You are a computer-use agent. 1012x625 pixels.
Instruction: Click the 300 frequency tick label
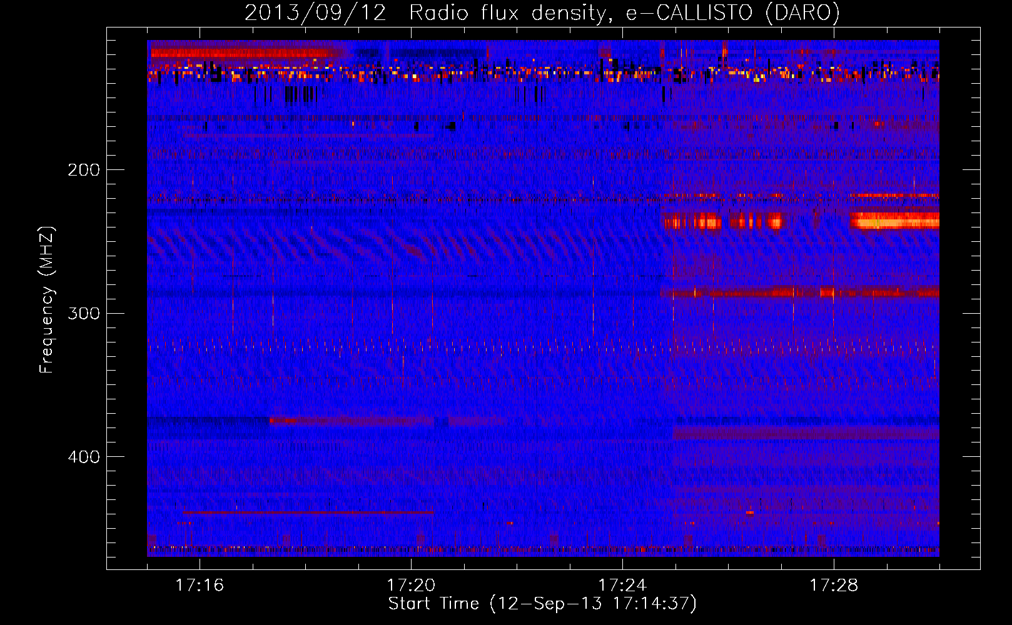(x=84, y=313)
